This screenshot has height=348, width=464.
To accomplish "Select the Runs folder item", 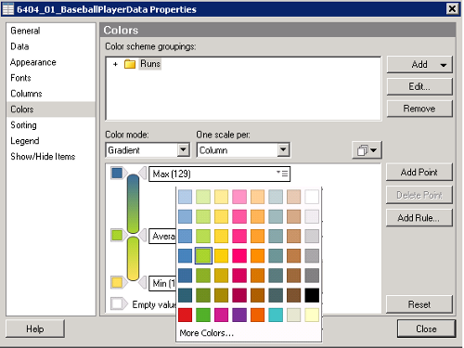I will point(150,64).
